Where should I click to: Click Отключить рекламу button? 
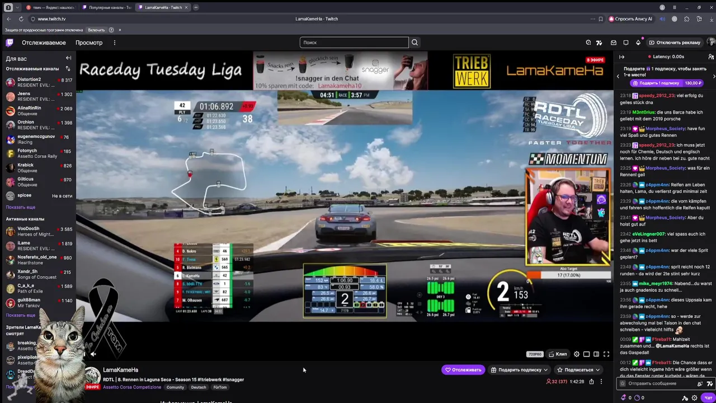[675, 43]
